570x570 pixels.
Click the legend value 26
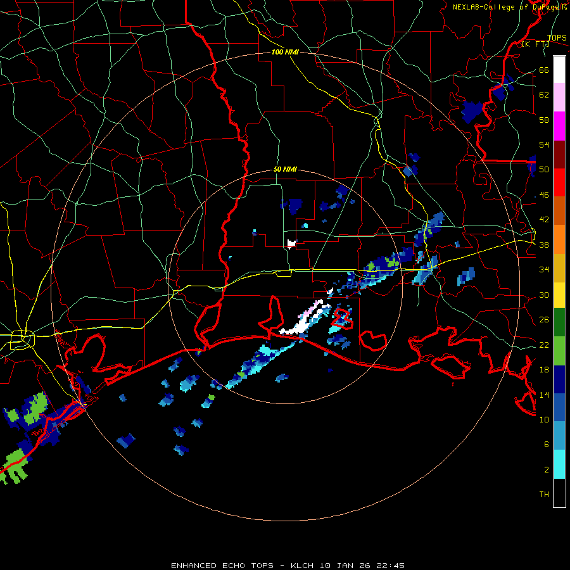(x=544, y=320)
